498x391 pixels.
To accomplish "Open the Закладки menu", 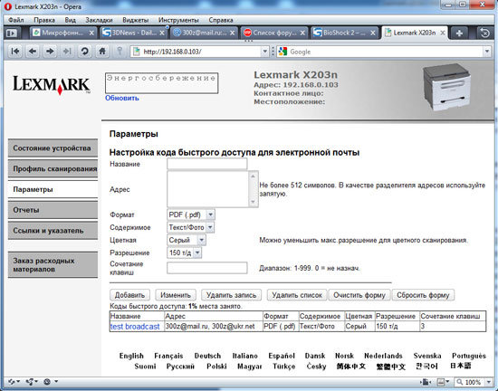I will pyautogui.click(x=99, y=20).
